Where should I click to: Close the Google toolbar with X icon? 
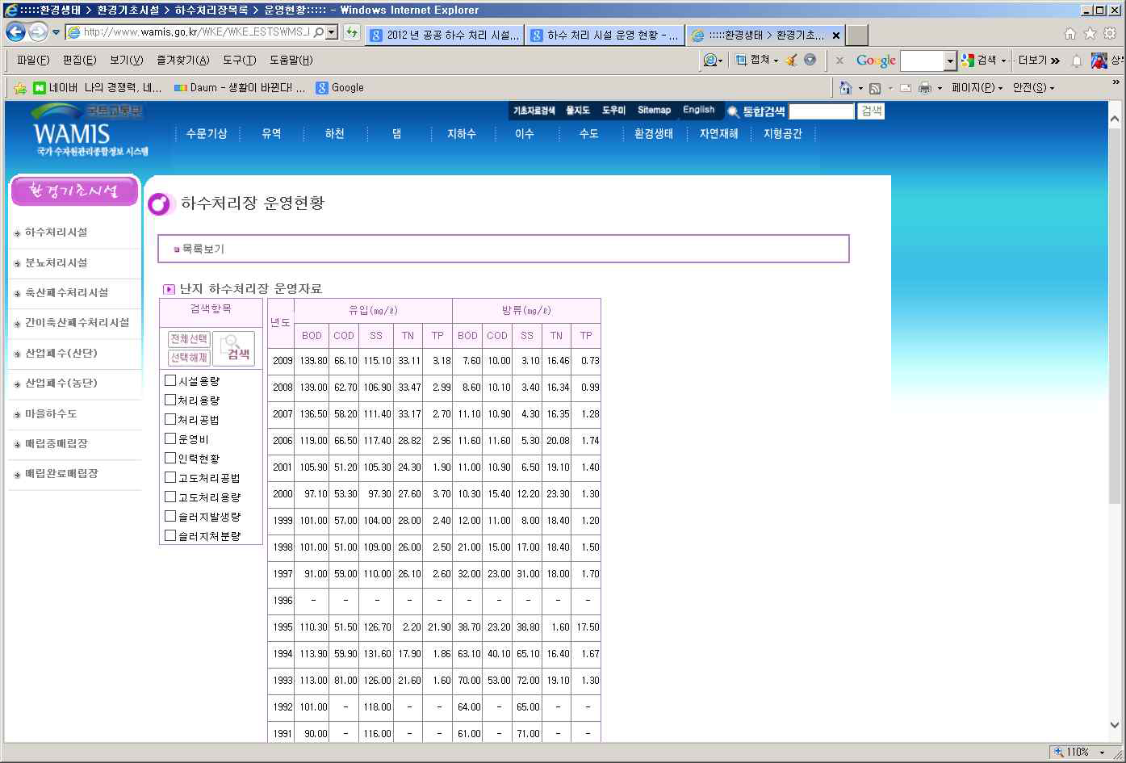839,61
